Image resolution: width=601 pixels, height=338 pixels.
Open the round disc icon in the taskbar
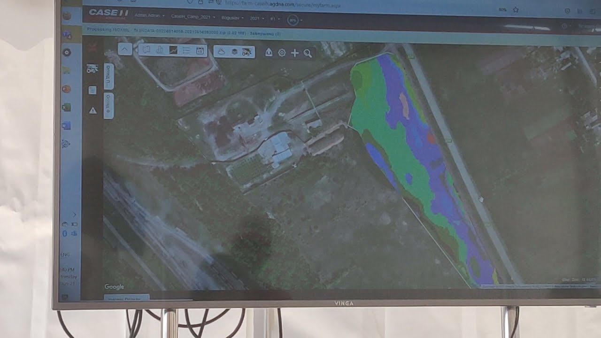point(67,52)
